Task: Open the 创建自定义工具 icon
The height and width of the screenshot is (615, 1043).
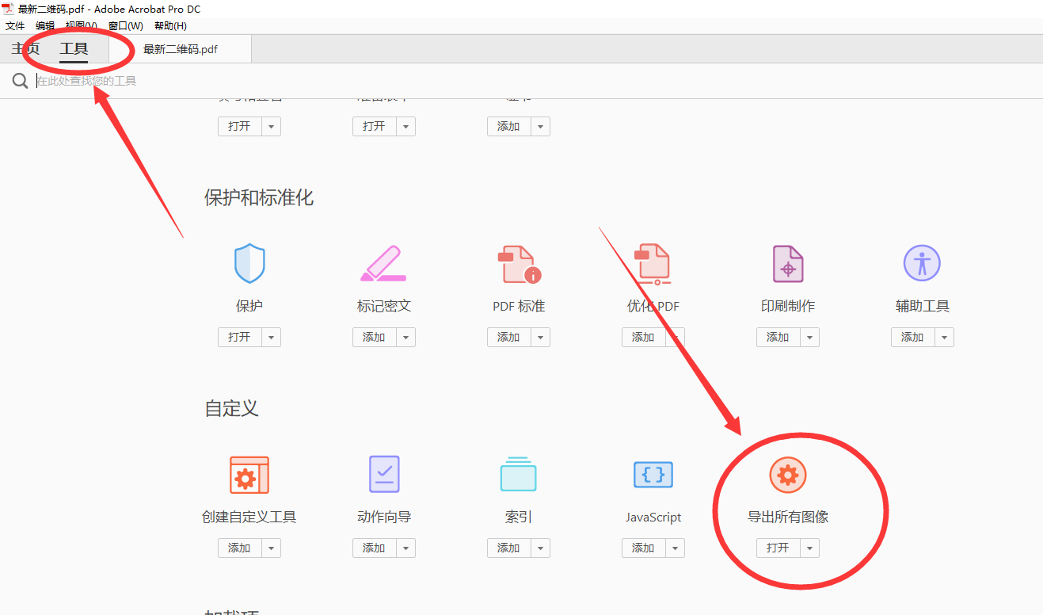Action: tap(249, 475)
